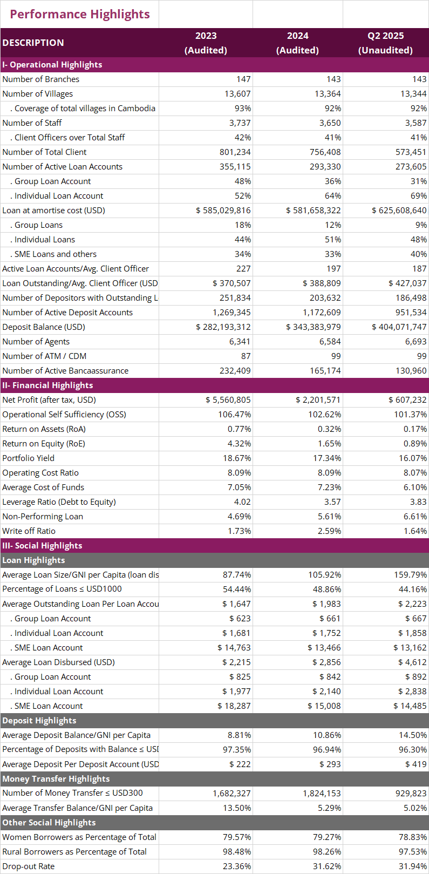The image size is (429, 874).
Task: Select the Money Transfer Highlights subsection header
Action: click(x=56, y=779)
